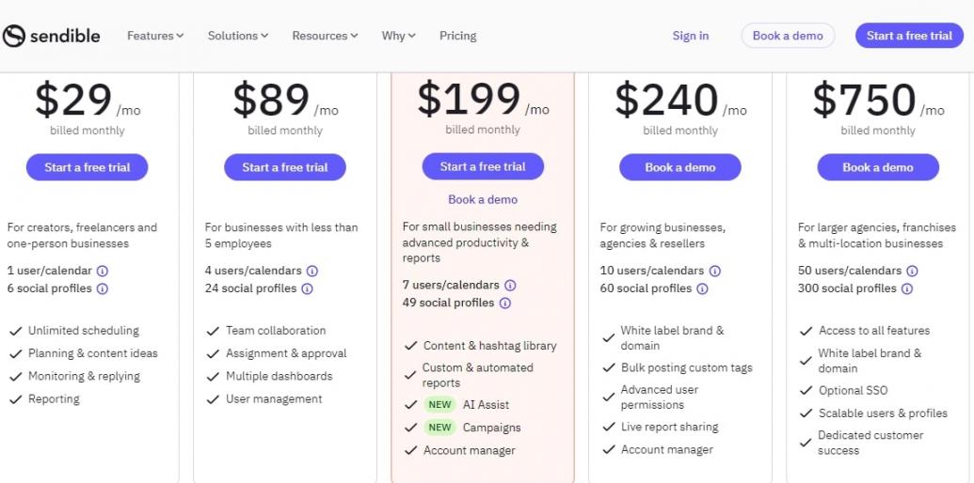The image size is (974, 483).
Task: Show info for 7 users/calendars
Action: tap(510, 285)
